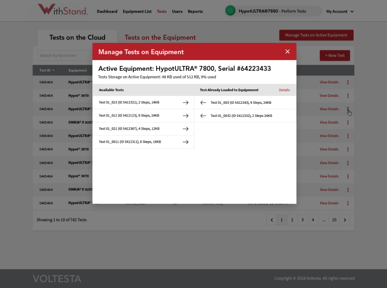Click 'Showing 1 to 10 of 742 Tests' text
387x288 pixels.
[61, 220]
